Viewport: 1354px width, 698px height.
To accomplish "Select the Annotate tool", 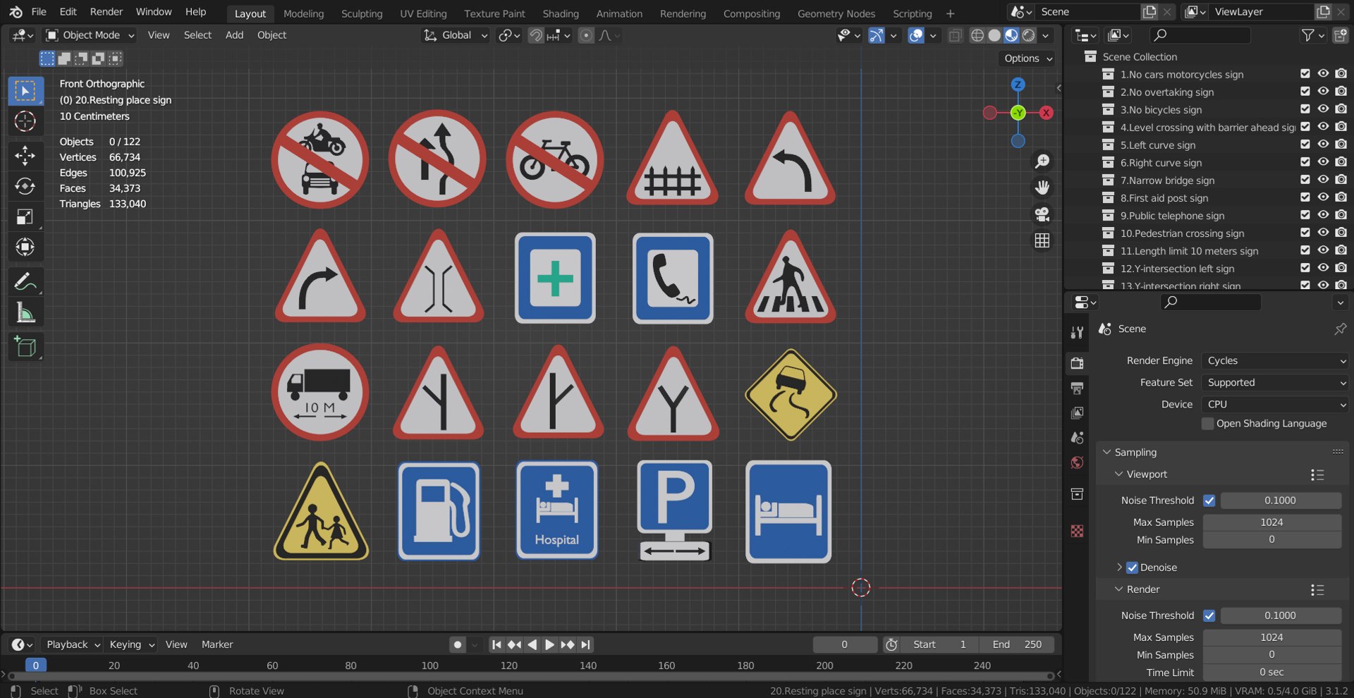I will coord(25,282).
